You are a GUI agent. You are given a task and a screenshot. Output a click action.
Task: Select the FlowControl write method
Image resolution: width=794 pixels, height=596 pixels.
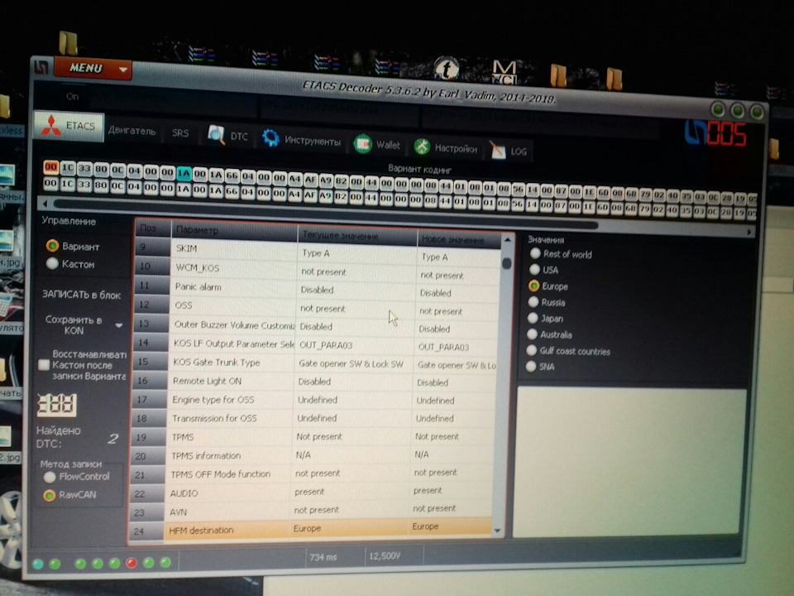click(x=50, y=477)
